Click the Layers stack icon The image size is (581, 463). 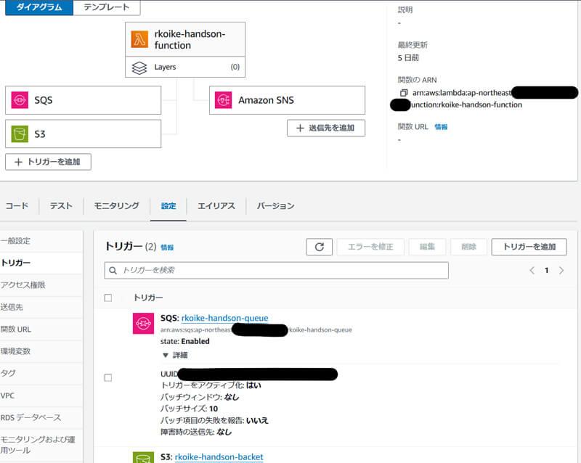coord(139,67)
